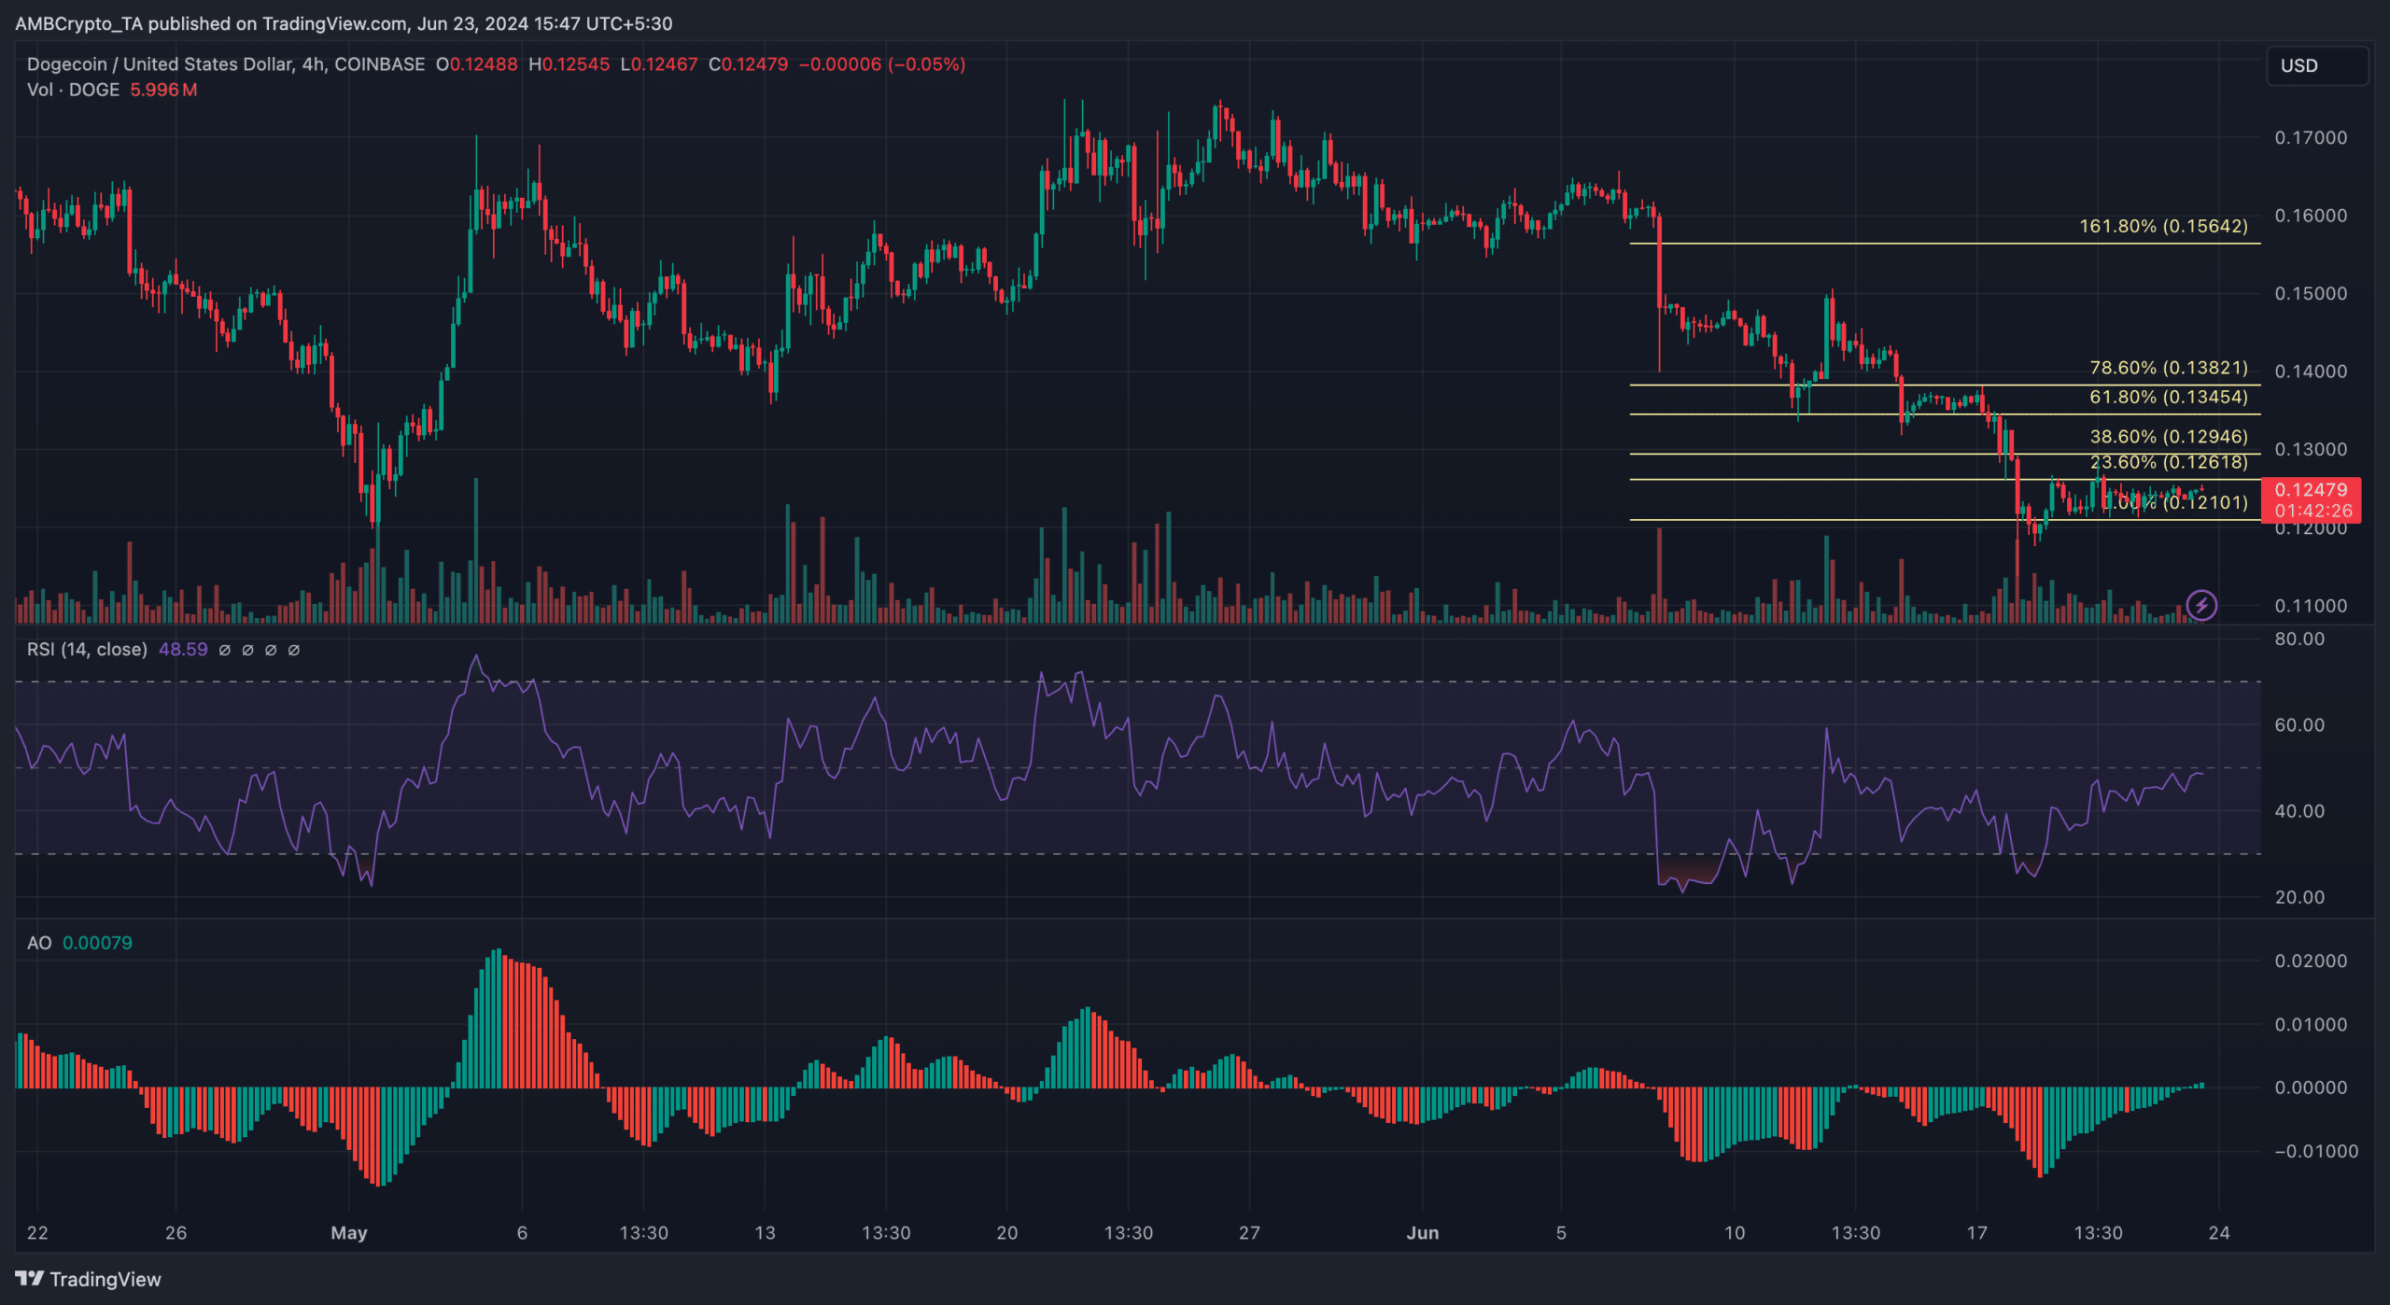Click the low price L0.12467
Image resolution: width=2390 pixels, height=1305 pixels.
(x=658, y=64)
